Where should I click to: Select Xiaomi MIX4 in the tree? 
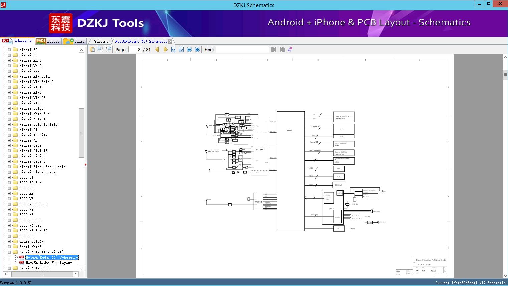coord(30,87)
